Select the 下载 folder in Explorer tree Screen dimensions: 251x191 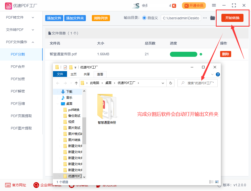[68, 92]
